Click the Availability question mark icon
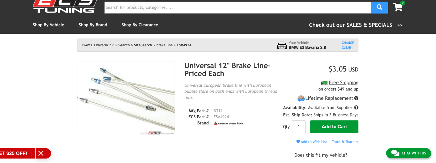 click(x=356, y=108)
